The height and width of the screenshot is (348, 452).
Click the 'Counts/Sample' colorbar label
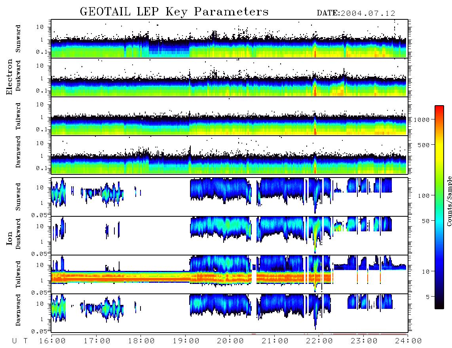click(449, 201)
